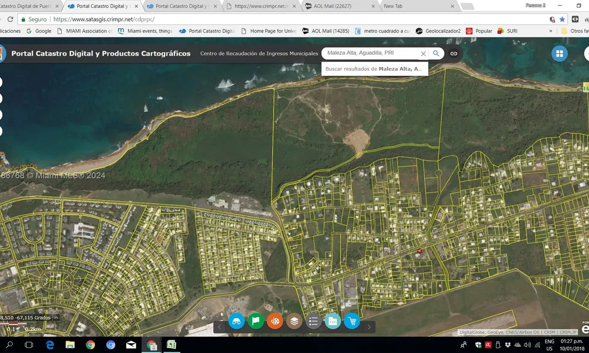
Task: Select the 'Buscar resultados de Maleza Alta' suggestion
Action: pyautogui.click(x=375, y=68)
